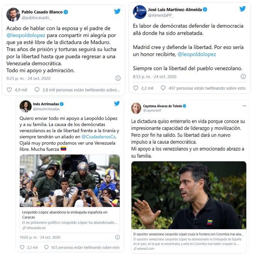254x255 pixels.
Task: Open Cayetana Alvarez de Toledo profile avatar
Action: coord(136,108)
